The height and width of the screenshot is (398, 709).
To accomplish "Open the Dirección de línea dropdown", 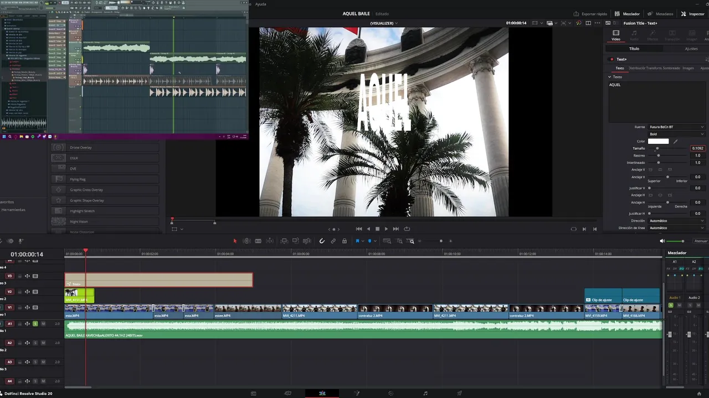I will [x=676, y=228].
